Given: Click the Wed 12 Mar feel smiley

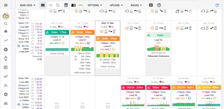Looking at the screenshot, I should pos(113,49).
